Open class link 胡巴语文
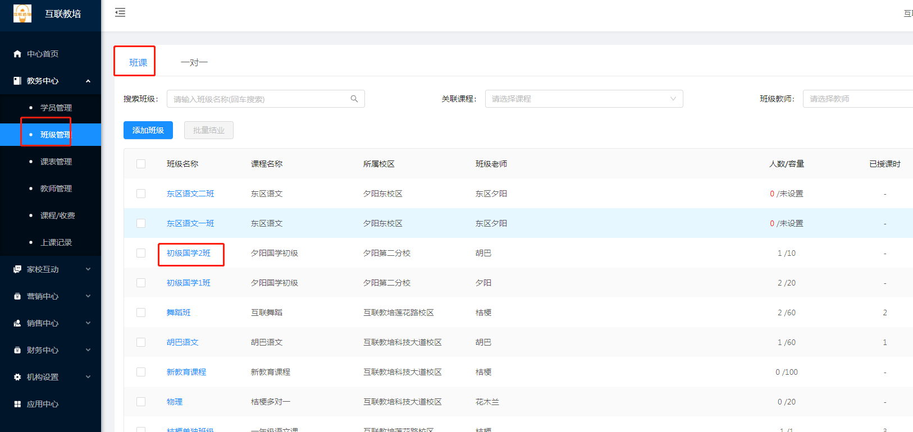Viewport: 913px width, 432px height. tap(182, 342)
